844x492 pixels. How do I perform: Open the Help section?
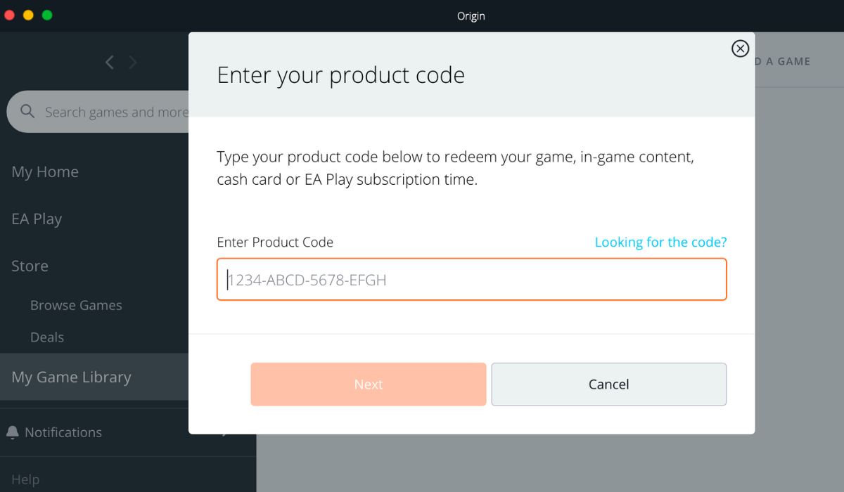(25, 479)
